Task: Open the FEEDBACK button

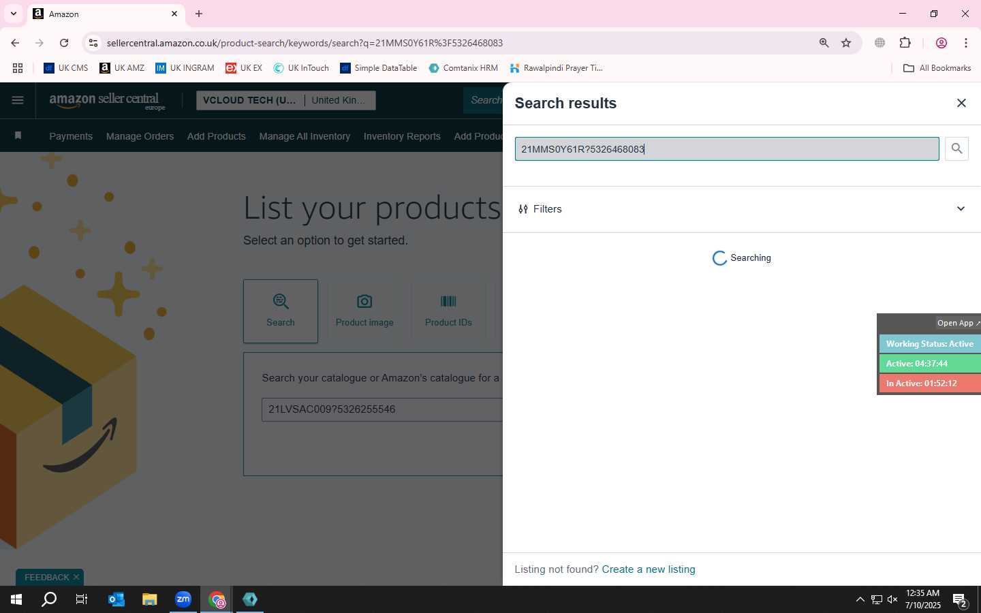Action: pyautogui.click(x=47, y=577)
